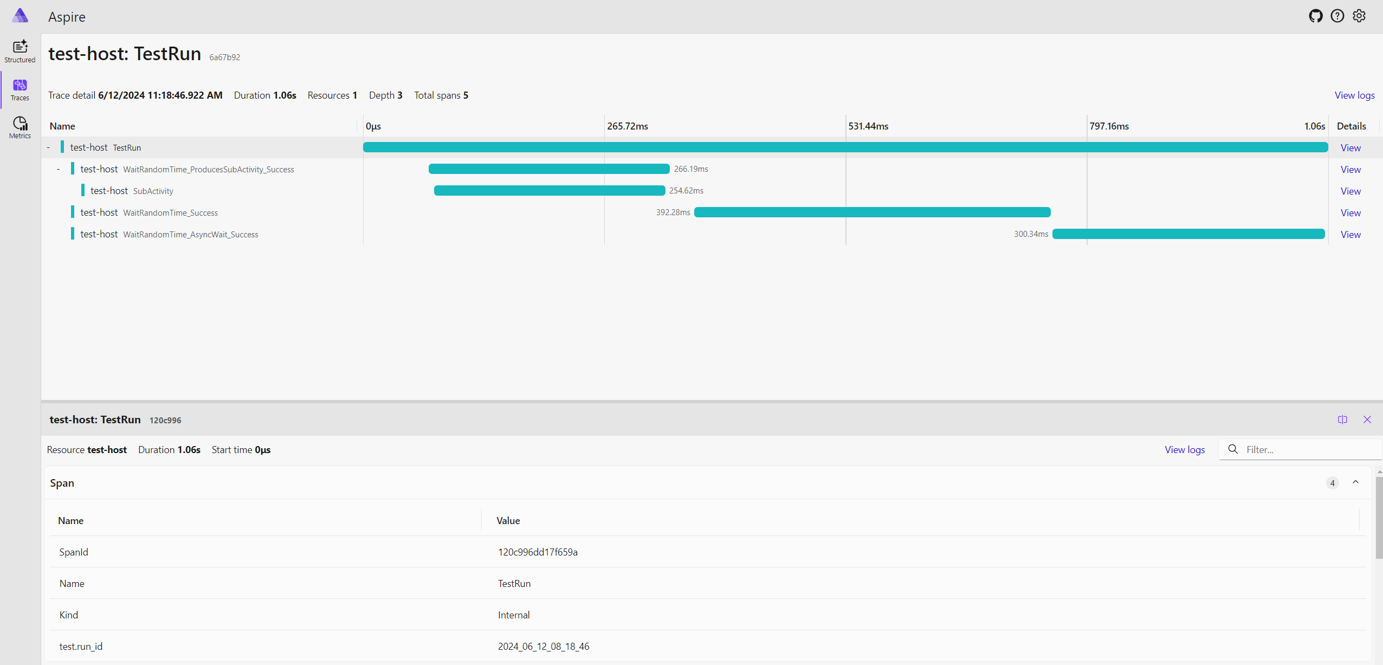View details for TestRun span

(1350, 148)
